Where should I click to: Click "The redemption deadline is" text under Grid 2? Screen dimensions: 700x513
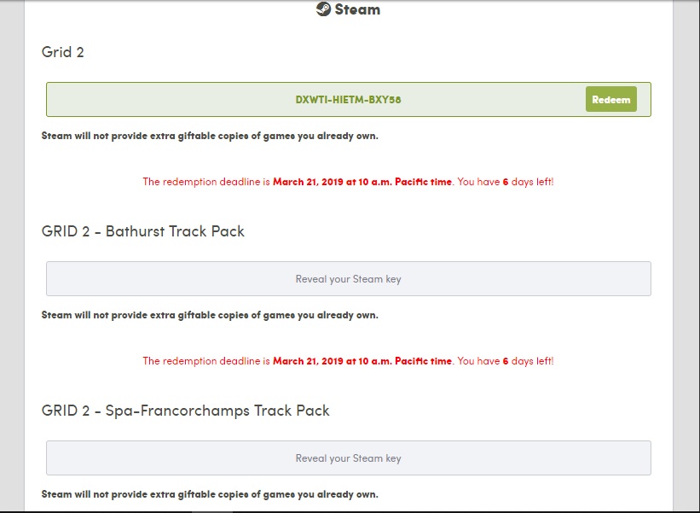205,182
